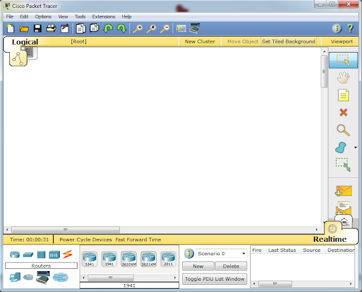Select the Delete red X tool

343,112
